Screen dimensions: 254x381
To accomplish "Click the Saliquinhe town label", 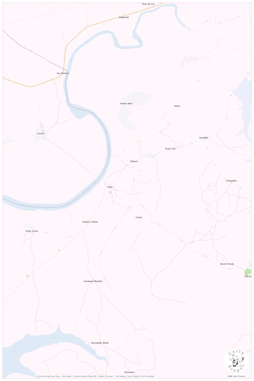I will coord(124,17).
